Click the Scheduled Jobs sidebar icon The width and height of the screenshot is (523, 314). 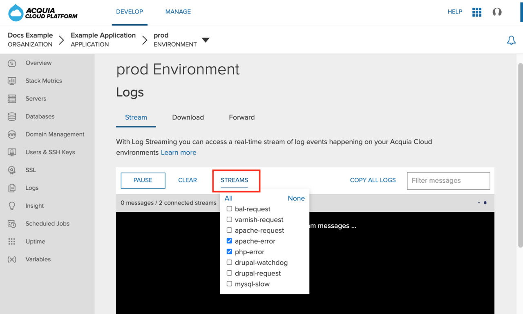point(11,224)
